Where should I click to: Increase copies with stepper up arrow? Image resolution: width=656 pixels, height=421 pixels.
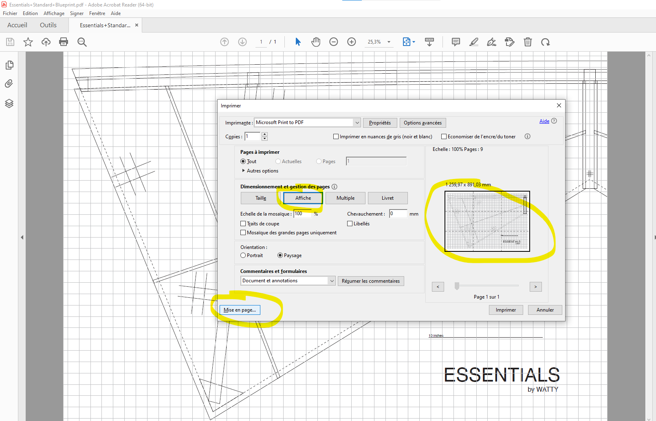[264, 134]
